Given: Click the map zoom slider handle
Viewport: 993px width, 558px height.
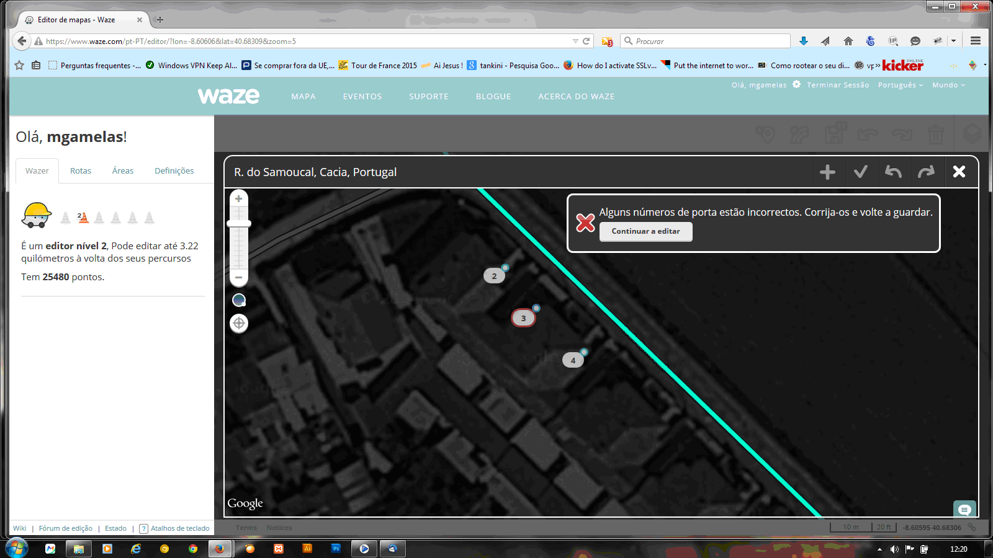Looking at the screenshot, I should click(x=239, y=223).
